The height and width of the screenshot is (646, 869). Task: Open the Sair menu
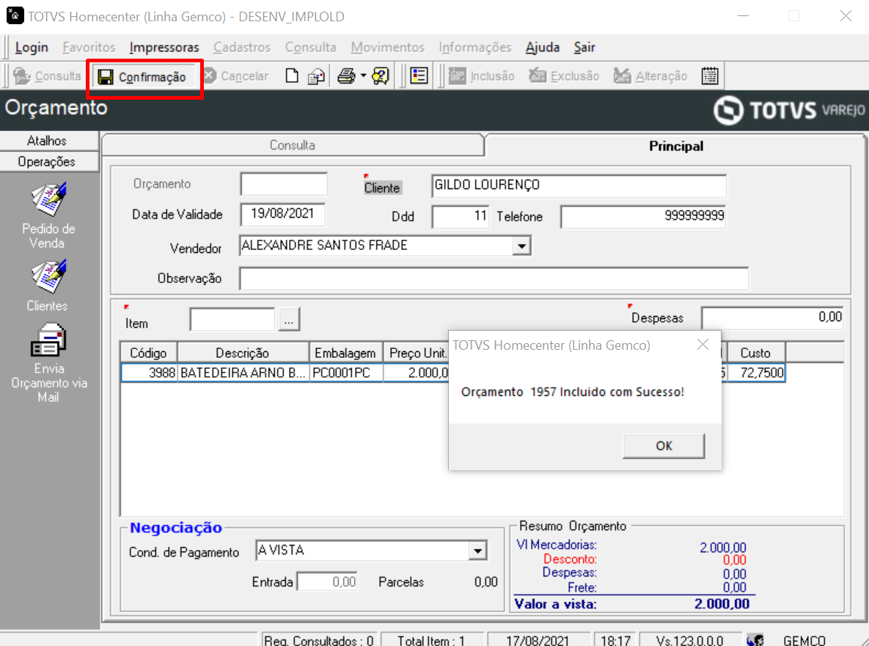584,47
